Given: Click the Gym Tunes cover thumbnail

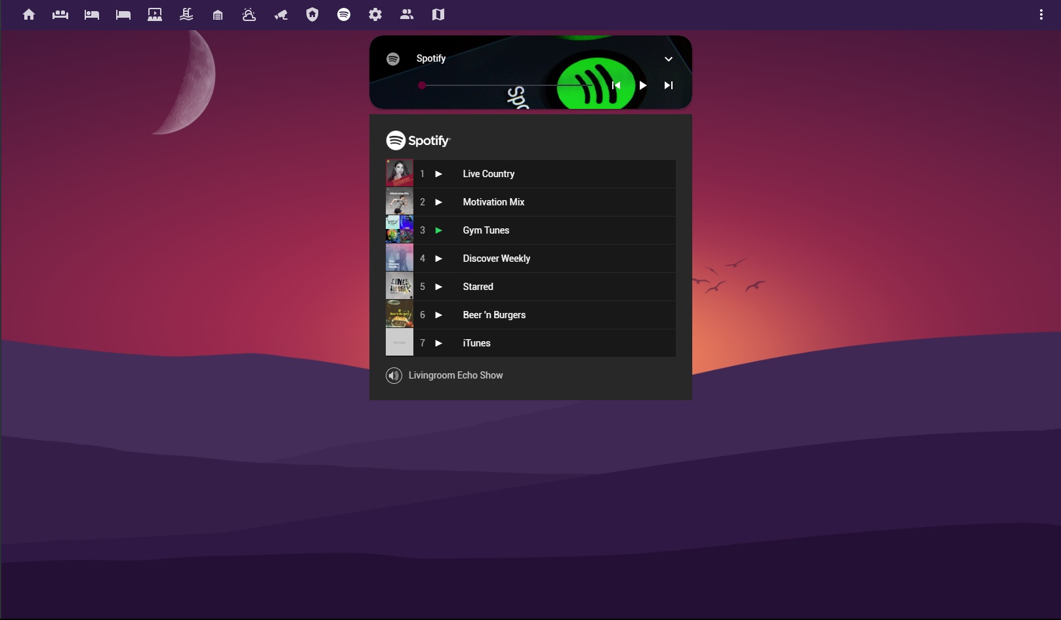Looking at the screenshot, I should [x=400, y=230].
